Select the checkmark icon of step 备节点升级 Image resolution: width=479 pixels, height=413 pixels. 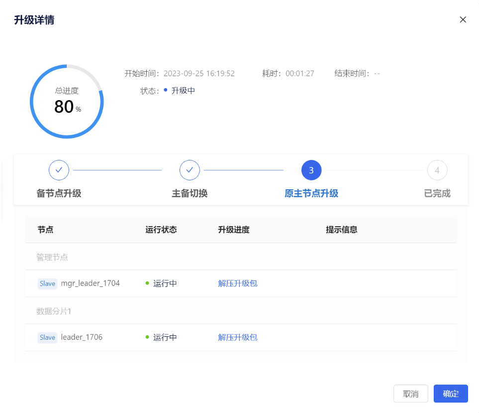click(59, 170)
